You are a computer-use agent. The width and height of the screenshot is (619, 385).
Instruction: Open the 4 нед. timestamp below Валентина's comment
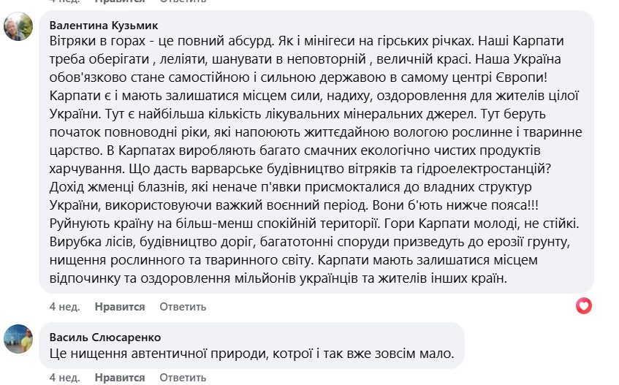64,307
